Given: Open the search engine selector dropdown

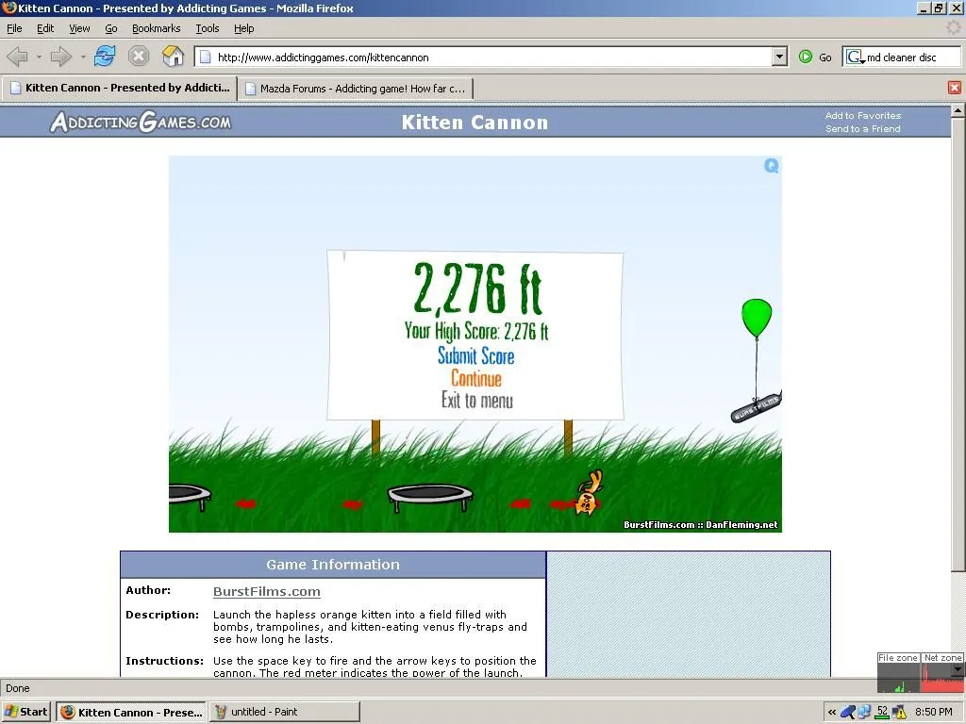Looking at the screenshot, I should click(x=855, y=58).
